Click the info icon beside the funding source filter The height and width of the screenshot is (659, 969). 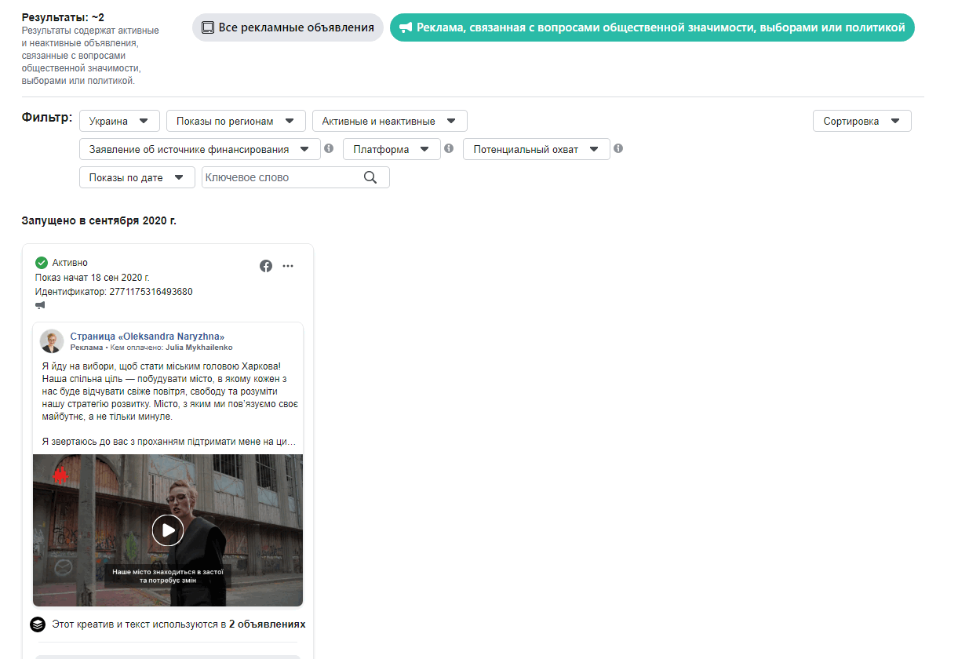tap(329, 148)
